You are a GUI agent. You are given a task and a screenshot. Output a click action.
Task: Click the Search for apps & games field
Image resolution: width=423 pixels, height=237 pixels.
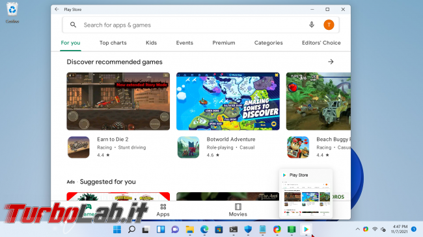(x=200, y=25)
